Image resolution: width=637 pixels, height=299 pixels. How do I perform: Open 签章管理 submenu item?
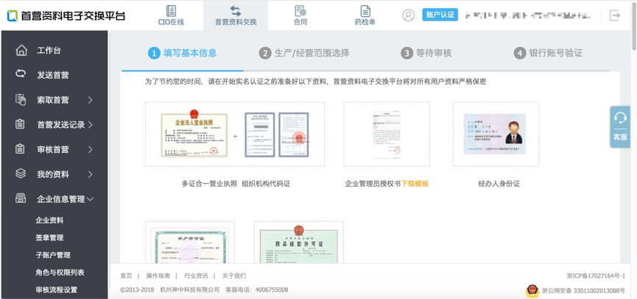click(x=49, y=238)
